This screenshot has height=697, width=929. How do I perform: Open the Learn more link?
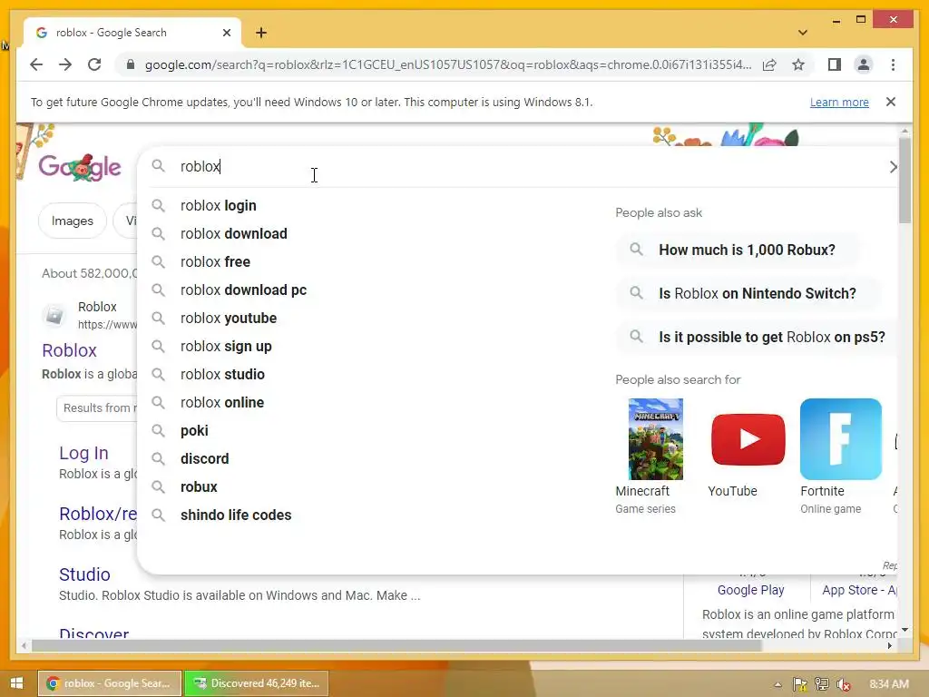coord(839,102)
